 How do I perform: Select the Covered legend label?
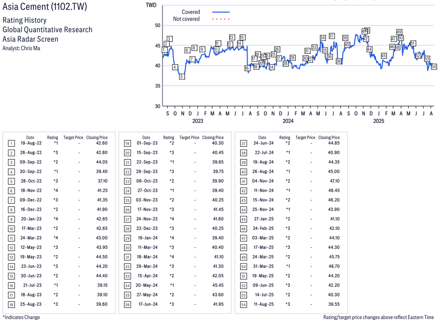point(191,12)
